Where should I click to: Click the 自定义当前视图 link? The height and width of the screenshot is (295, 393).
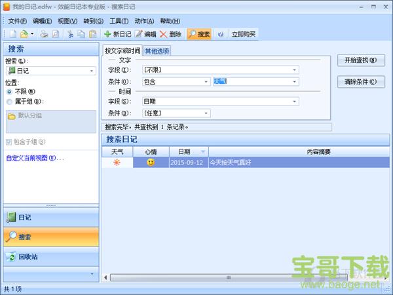click(x=31, y=158)
